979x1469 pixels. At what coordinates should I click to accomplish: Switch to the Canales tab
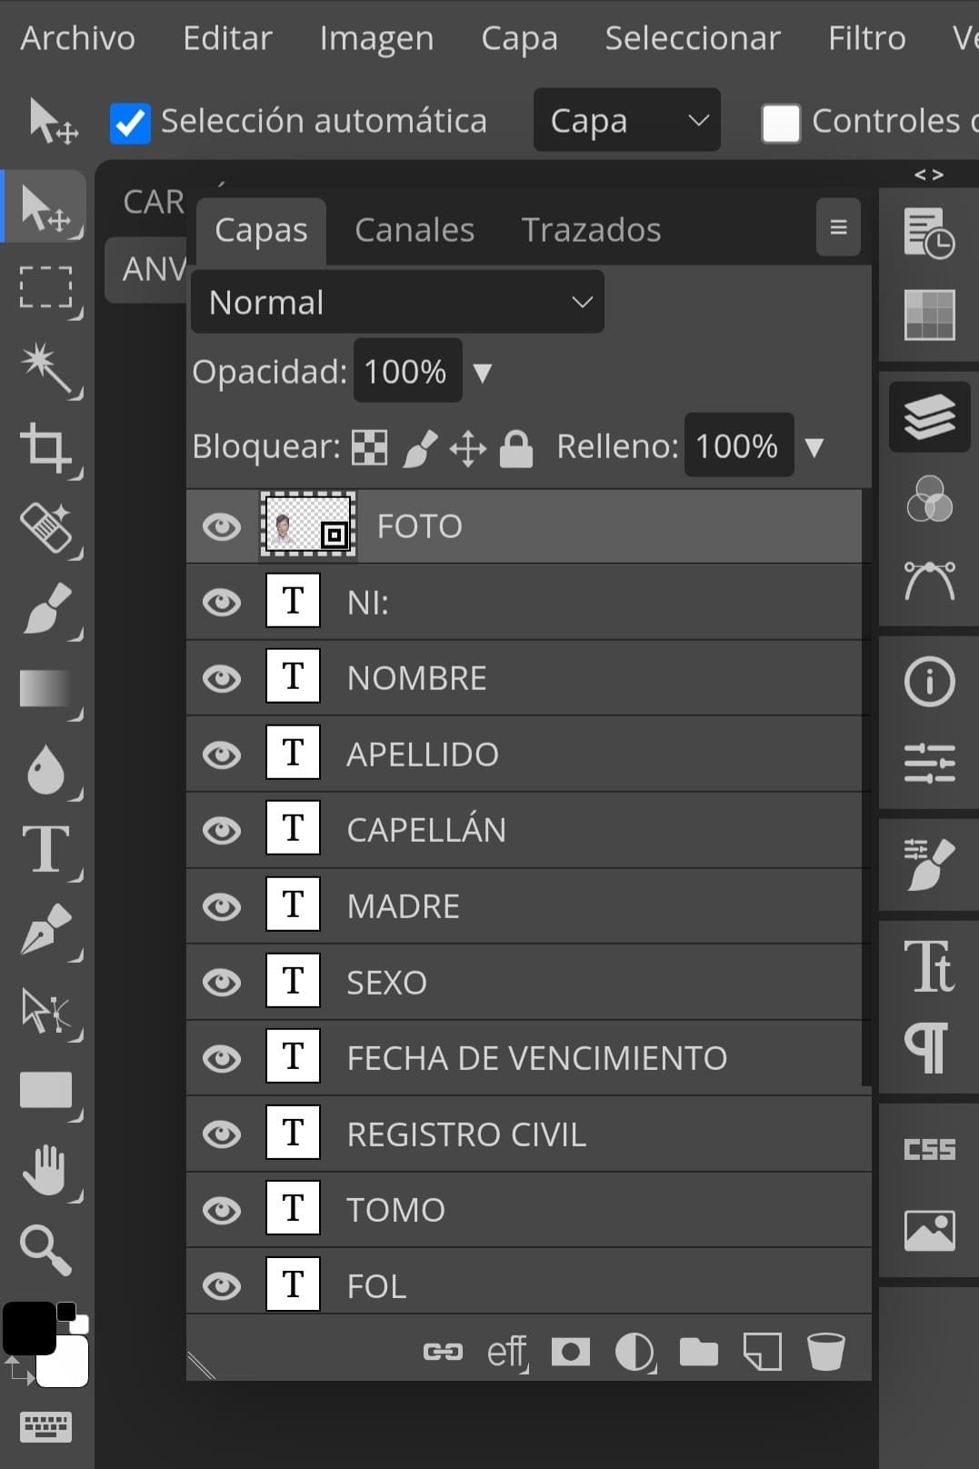click(x=415, y=230)
